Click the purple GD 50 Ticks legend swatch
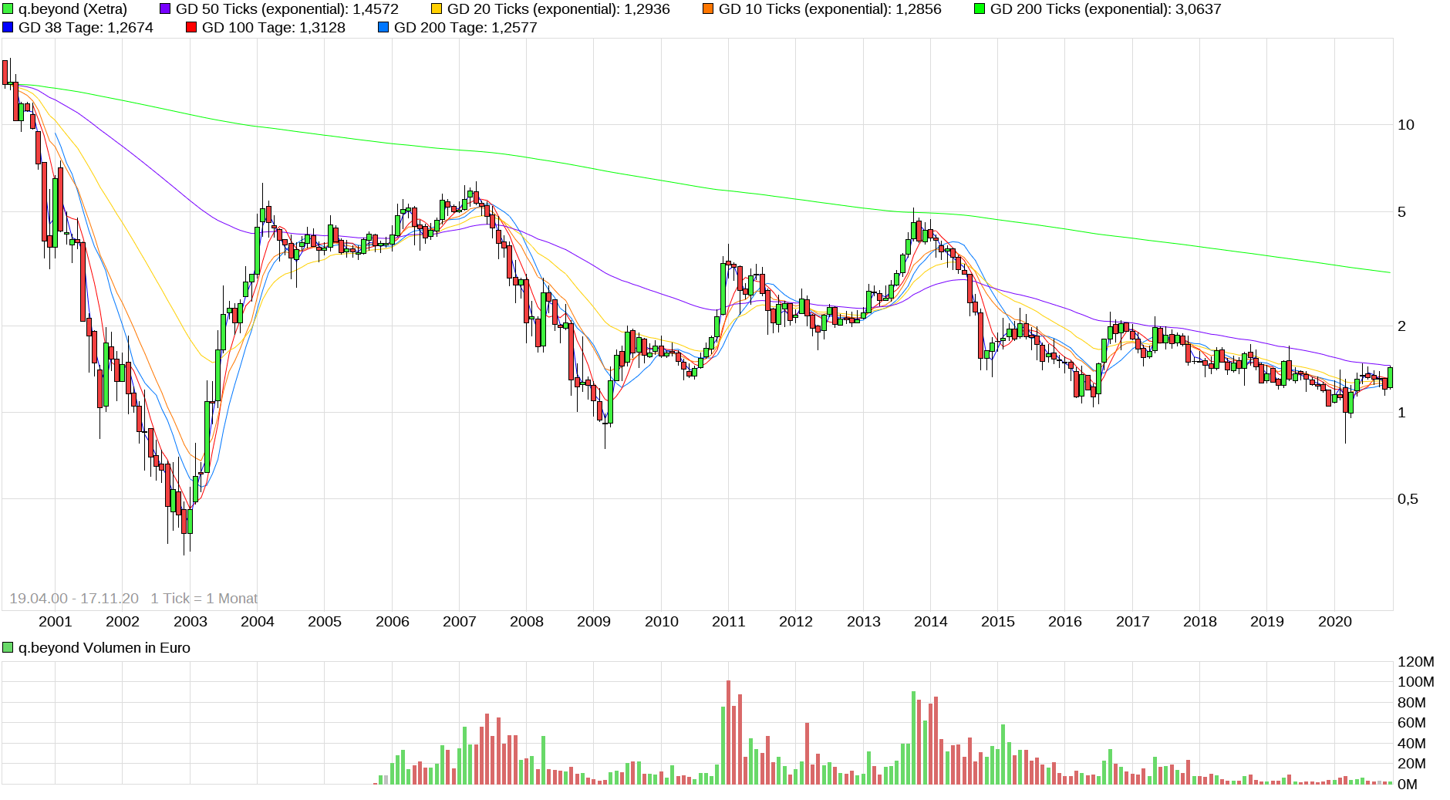 click(165, 9)
